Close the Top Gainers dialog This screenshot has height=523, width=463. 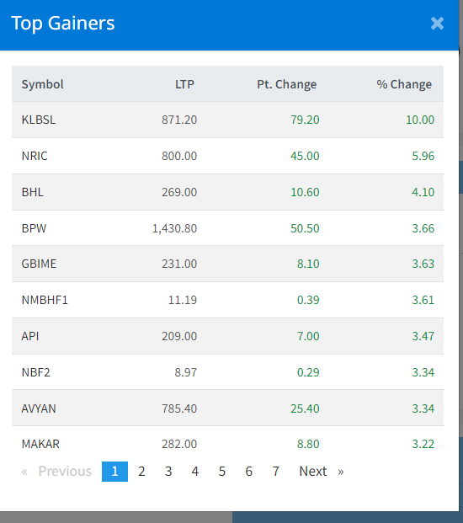pyautogui.click(x=437, y=24)
